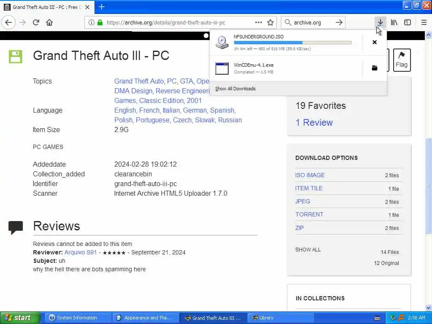Select the Grand Theft Auto III tab
The image size is (432, 324).
(47, 7)
